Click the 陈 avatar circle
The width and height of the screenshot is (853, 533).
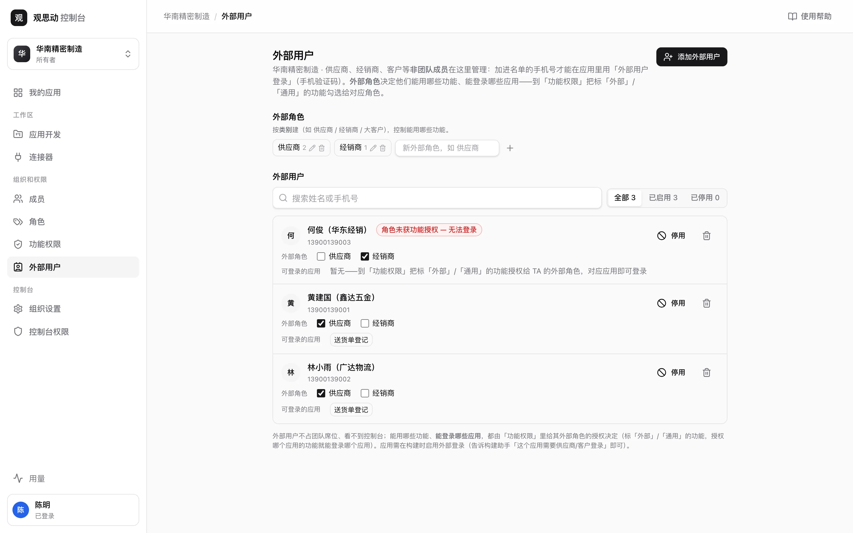[21, 510]
